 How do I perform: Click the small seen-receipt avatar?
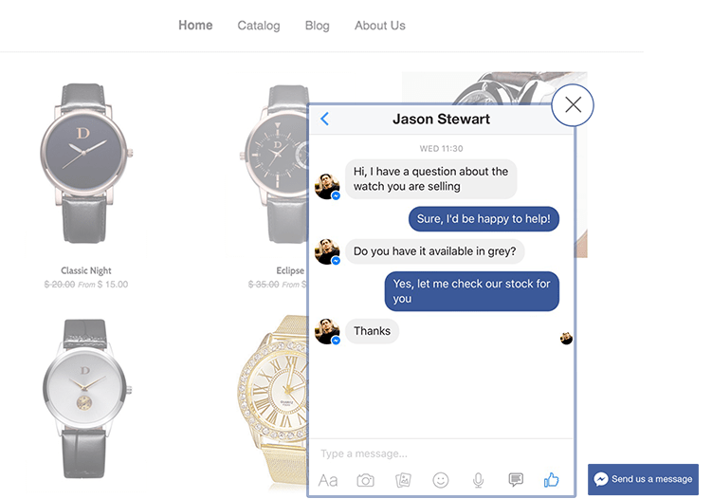566,338
